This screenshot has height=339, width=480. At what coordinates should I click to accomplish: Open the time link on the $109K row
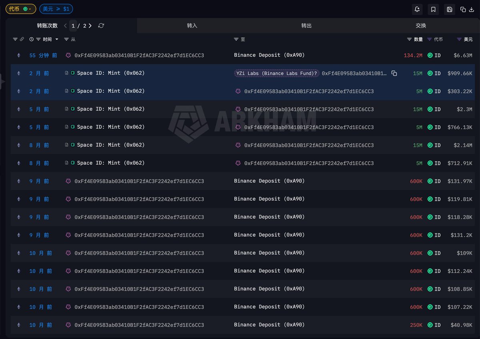[x=40, y=253]
